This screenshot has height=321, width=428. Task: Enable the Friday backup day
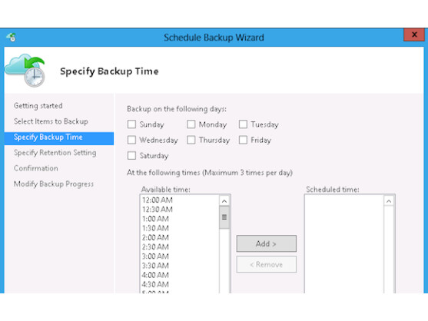(x=243, y=140)
